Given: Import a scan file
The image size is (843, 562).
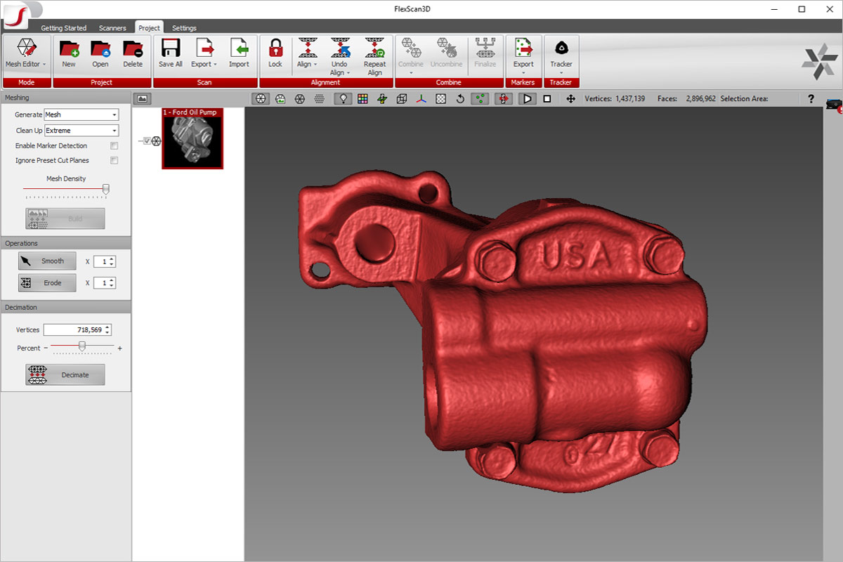Looking at the screenshot, I should click(239, 54).
